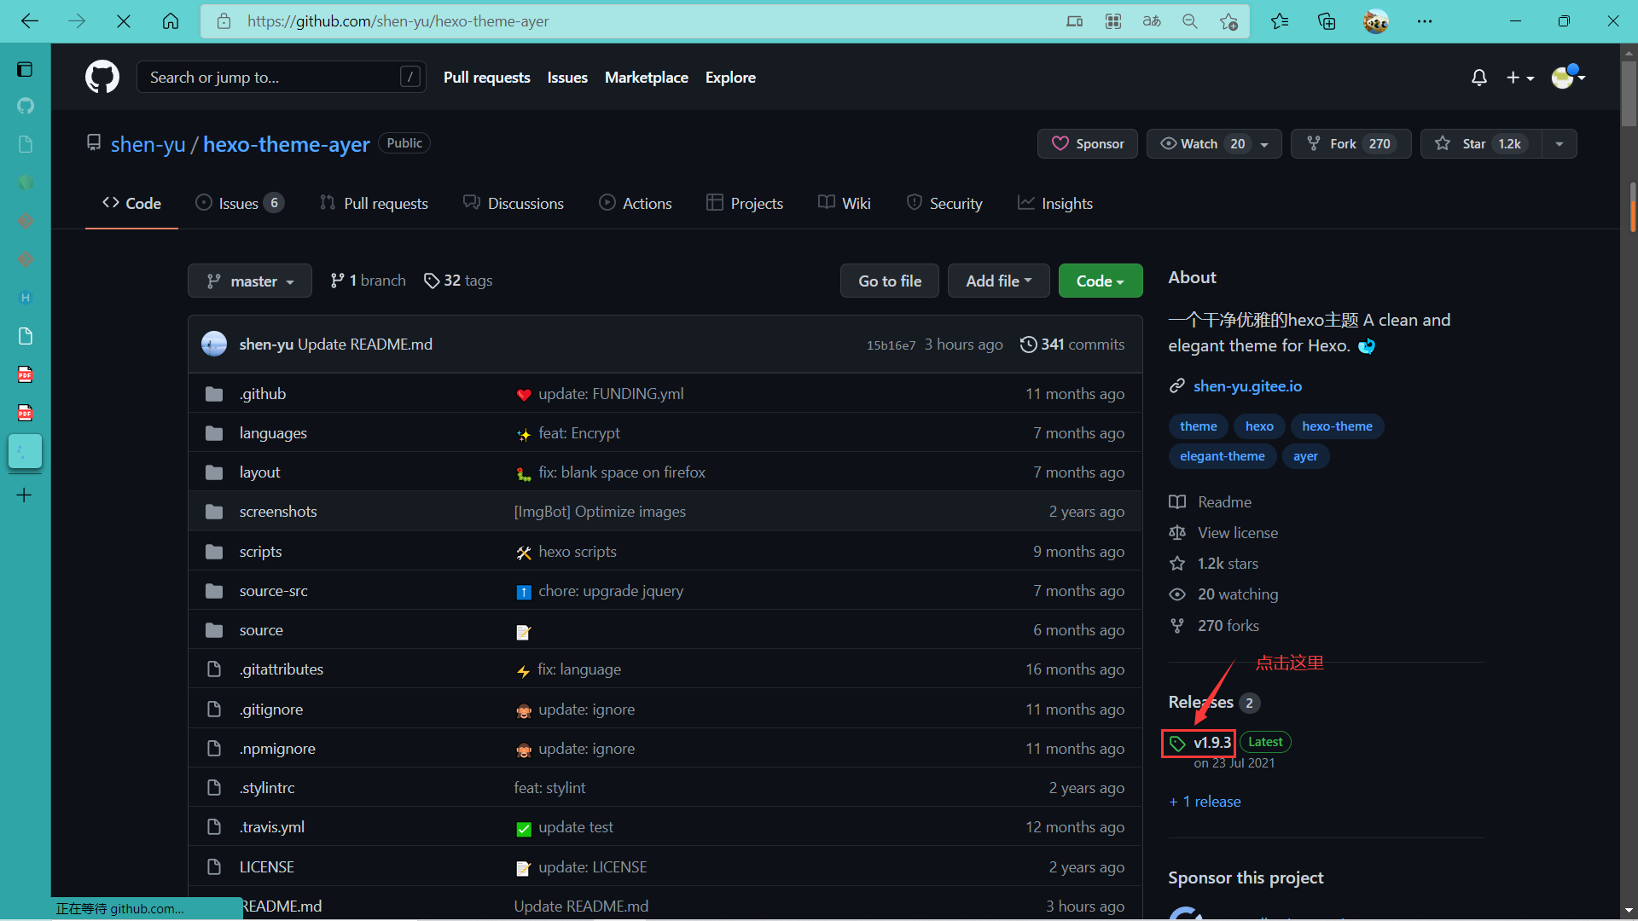Open the Security tab
Screen dimensions: 1638x921
coord(944,204)
